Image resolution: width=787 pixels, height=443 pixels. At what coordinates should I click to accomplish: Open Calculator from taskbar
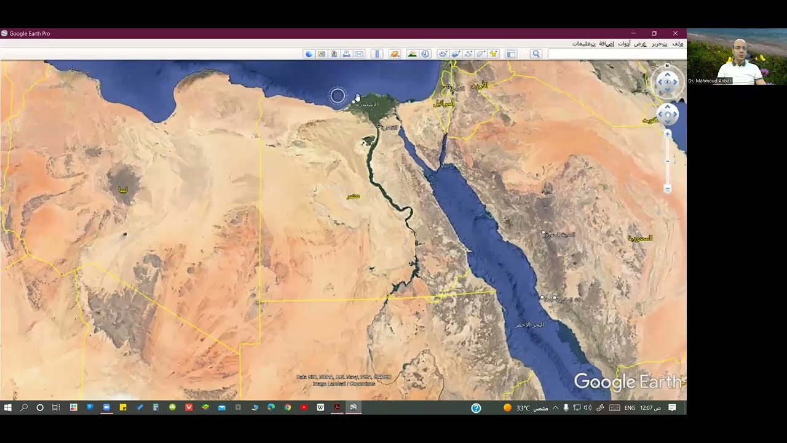pos(156,407)
